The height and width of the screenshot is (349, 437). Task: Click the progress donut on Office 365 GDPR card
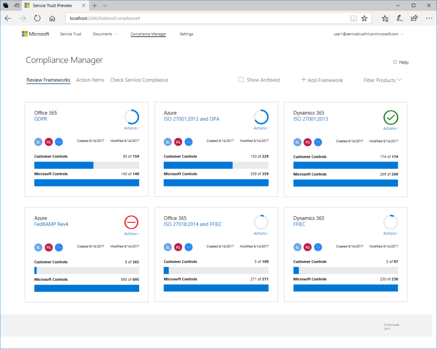131,118
